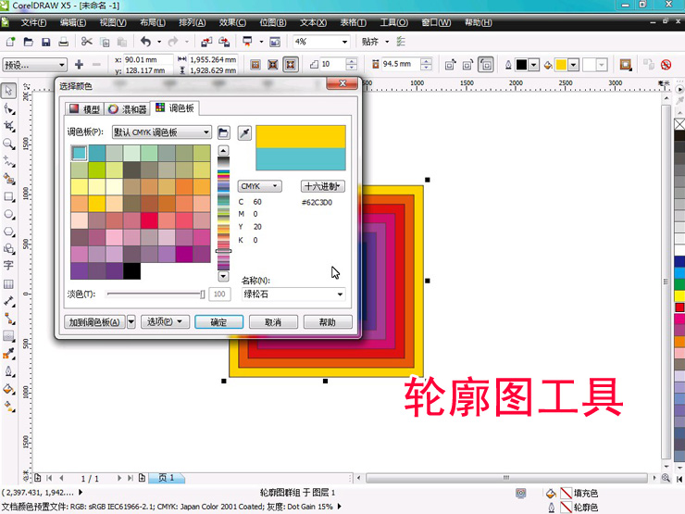The width and height of the screenshot is (685, 514).
Task: Open palette folder icon beside palette dropdown
Action: click(x=223, y=133)
